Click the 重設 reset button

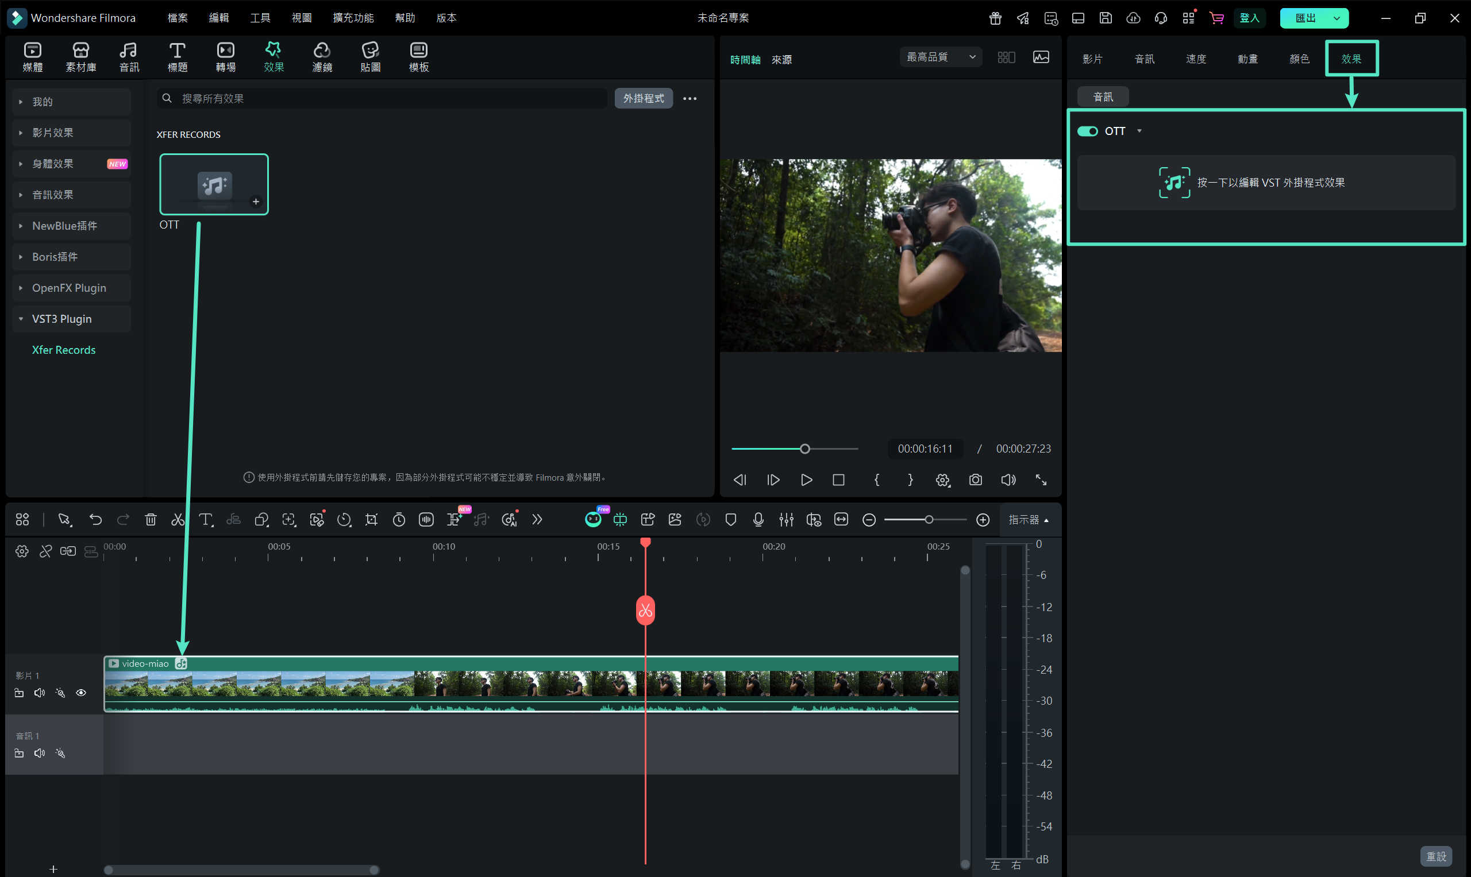pyautogui.click(x=1435, y=856)
